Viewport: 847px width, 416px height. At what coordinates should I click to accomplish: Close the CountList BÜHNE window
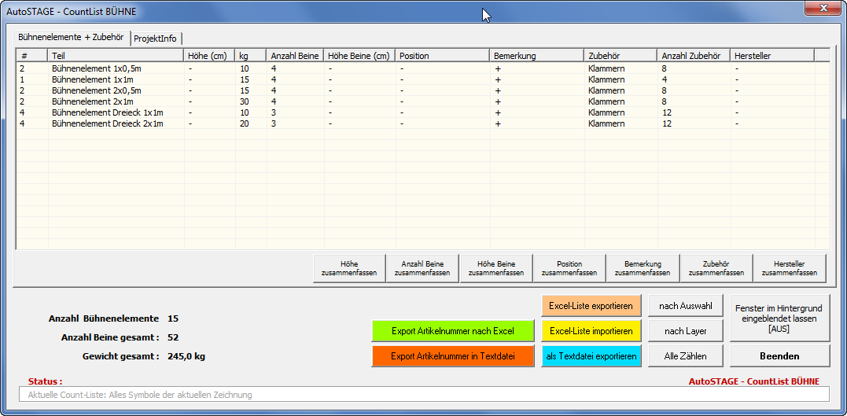[x=822, y=9]
